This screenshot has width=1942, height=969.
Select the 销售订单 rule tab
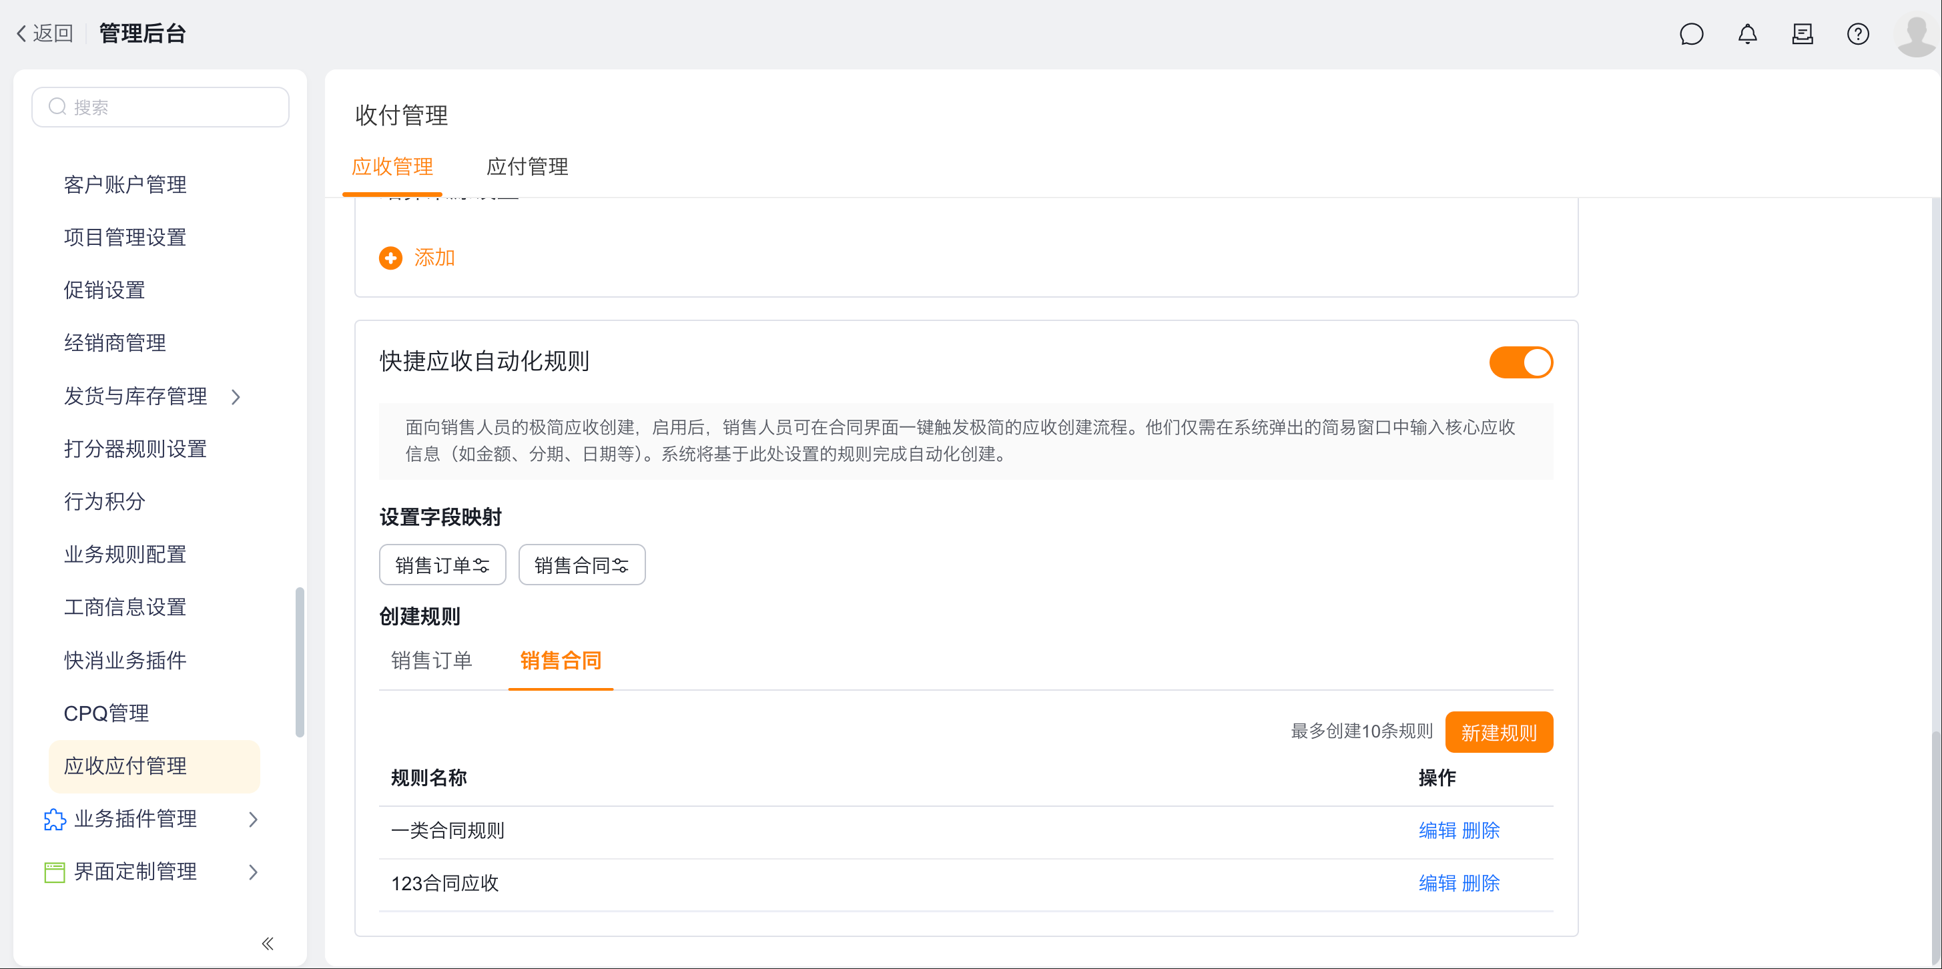click(431, 661)
